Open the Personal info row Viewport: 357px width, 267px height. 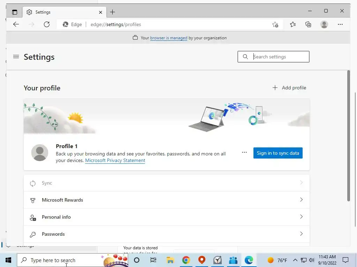point(166,217)
